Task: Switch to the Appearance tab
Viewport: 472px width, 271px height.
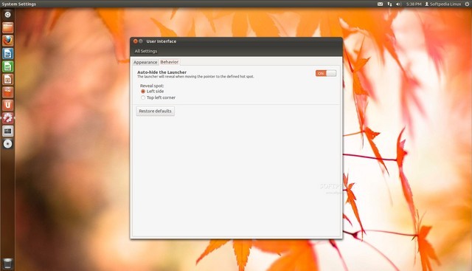Action: pyautogui.click(x=145, y=62)
